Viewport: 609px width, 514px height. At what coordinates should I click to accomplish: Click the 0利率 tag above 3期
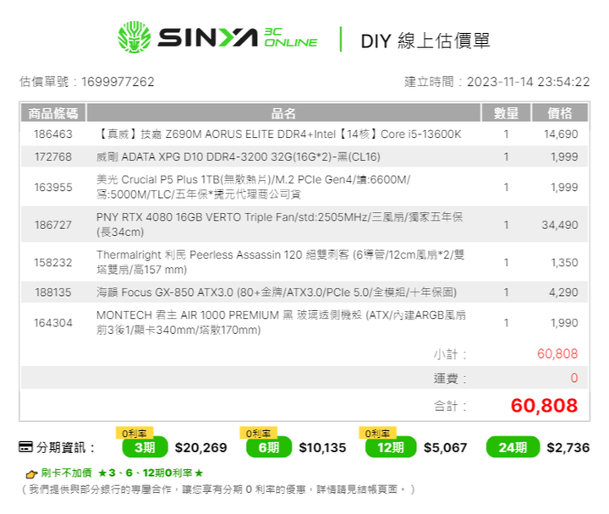point(134,433)
